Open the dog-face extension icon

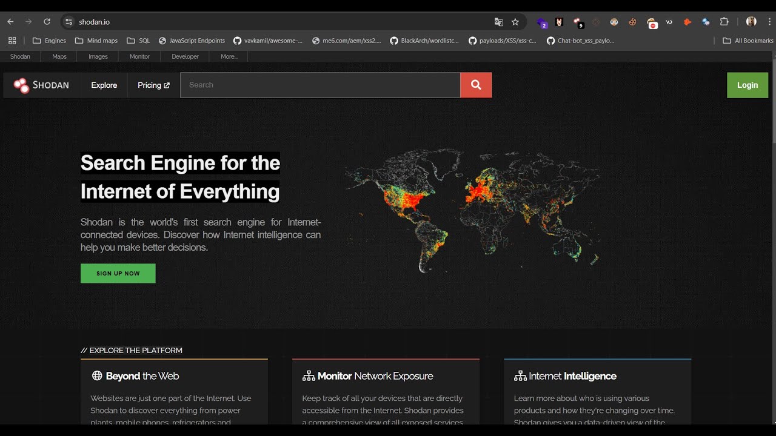[559, 22]
